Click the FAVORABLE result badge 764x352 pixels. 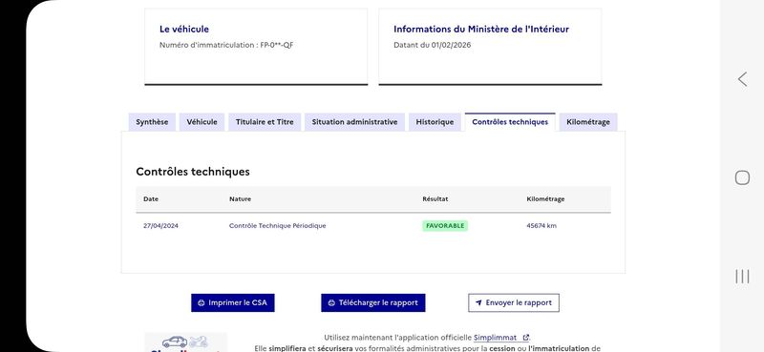tap(445, 226)
